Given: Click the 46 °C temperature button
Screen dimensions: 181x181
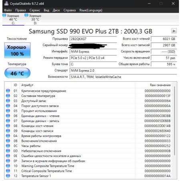Looking at the screenshot, I should coord(17,73).
